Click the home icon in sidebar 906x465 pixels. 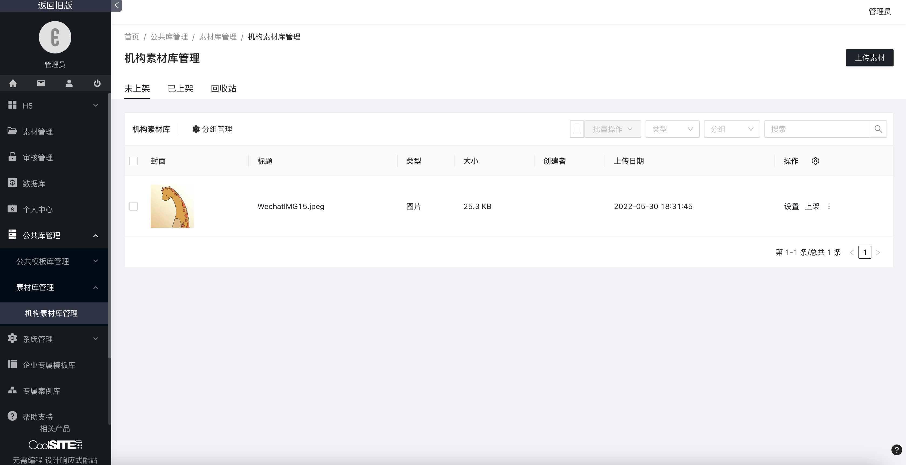pyautogui.click(x=13, y=83)
